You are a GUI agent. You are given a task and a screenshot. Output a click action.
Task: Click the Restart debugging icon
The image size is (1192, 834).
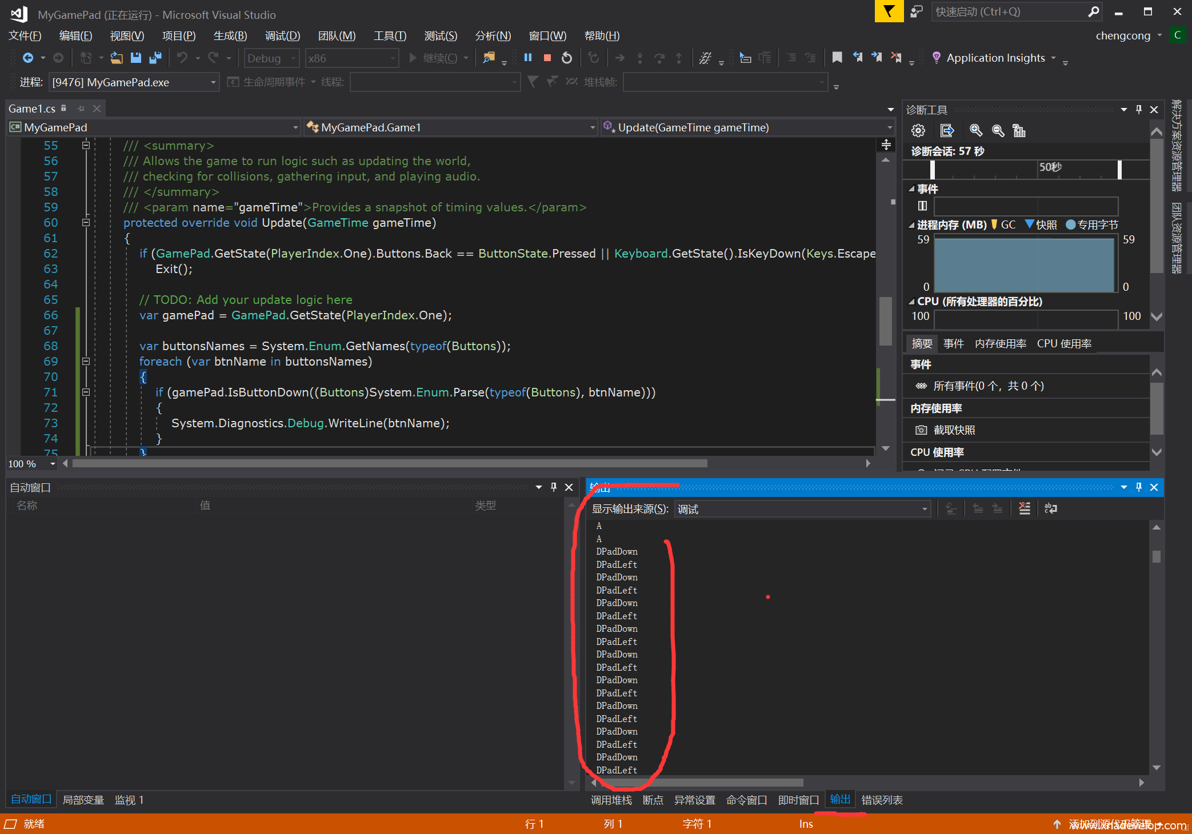pos(566,58)
